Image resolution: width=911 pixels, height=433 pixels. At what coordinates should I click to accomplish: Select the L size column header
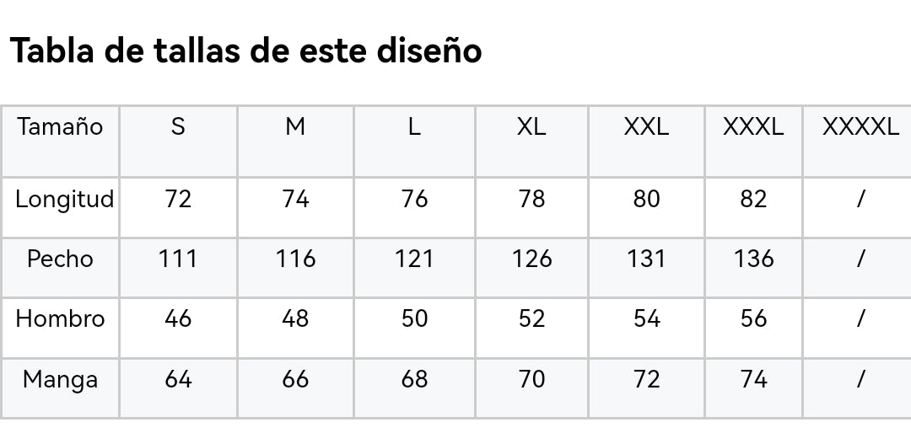coord(414,127)
